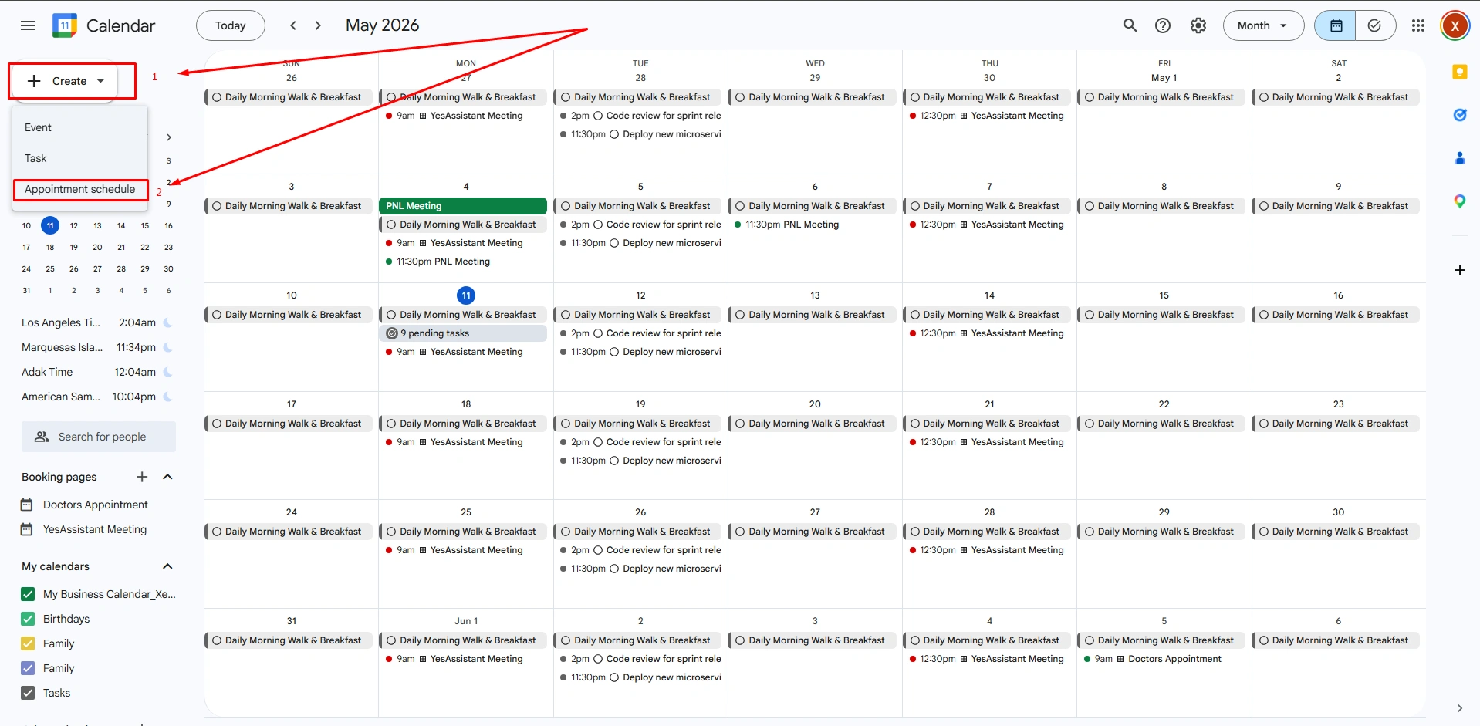Open Doctors Appointment event on Jun 5
This screenshot has width=1480, height=726.
(x=1163, y=659)
